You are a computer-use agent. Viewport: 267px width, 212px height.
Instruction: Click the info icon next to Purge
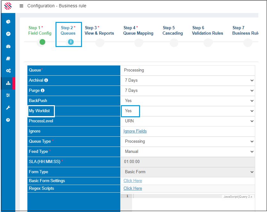coord(43,91)
